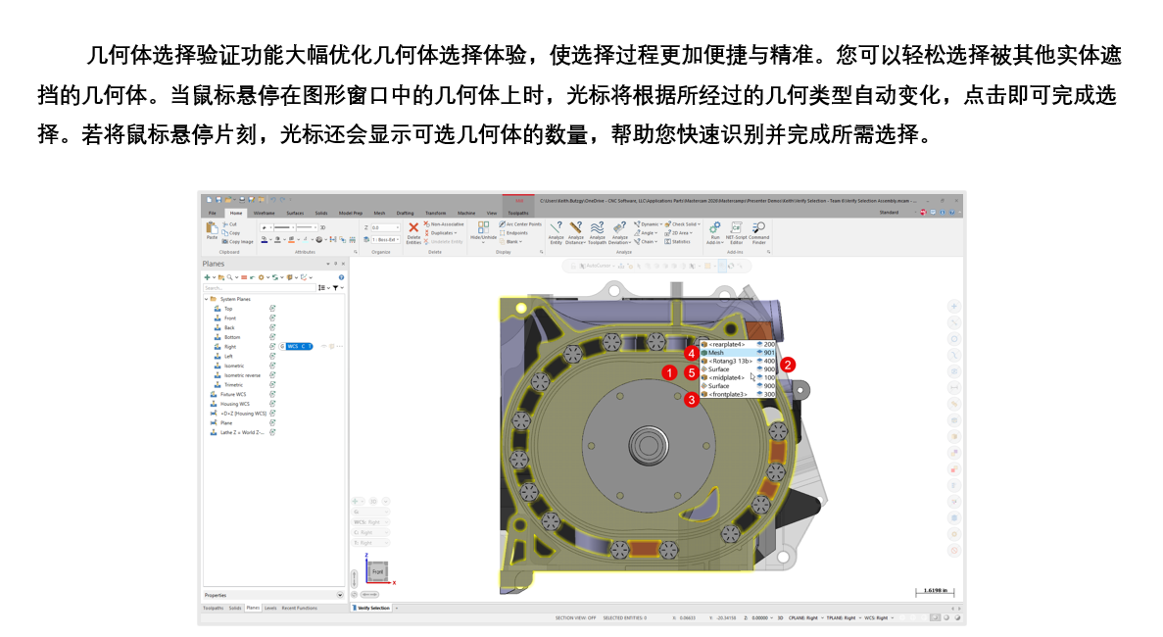Toggle the C construction plane on Right row
This screenshot has height=637, width=1163.
(304, 346)
